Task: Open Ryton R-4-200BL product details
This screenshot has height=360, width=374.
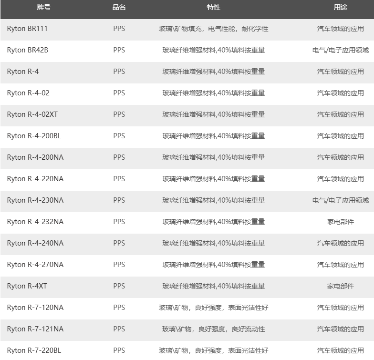Action: click(34, 136)
